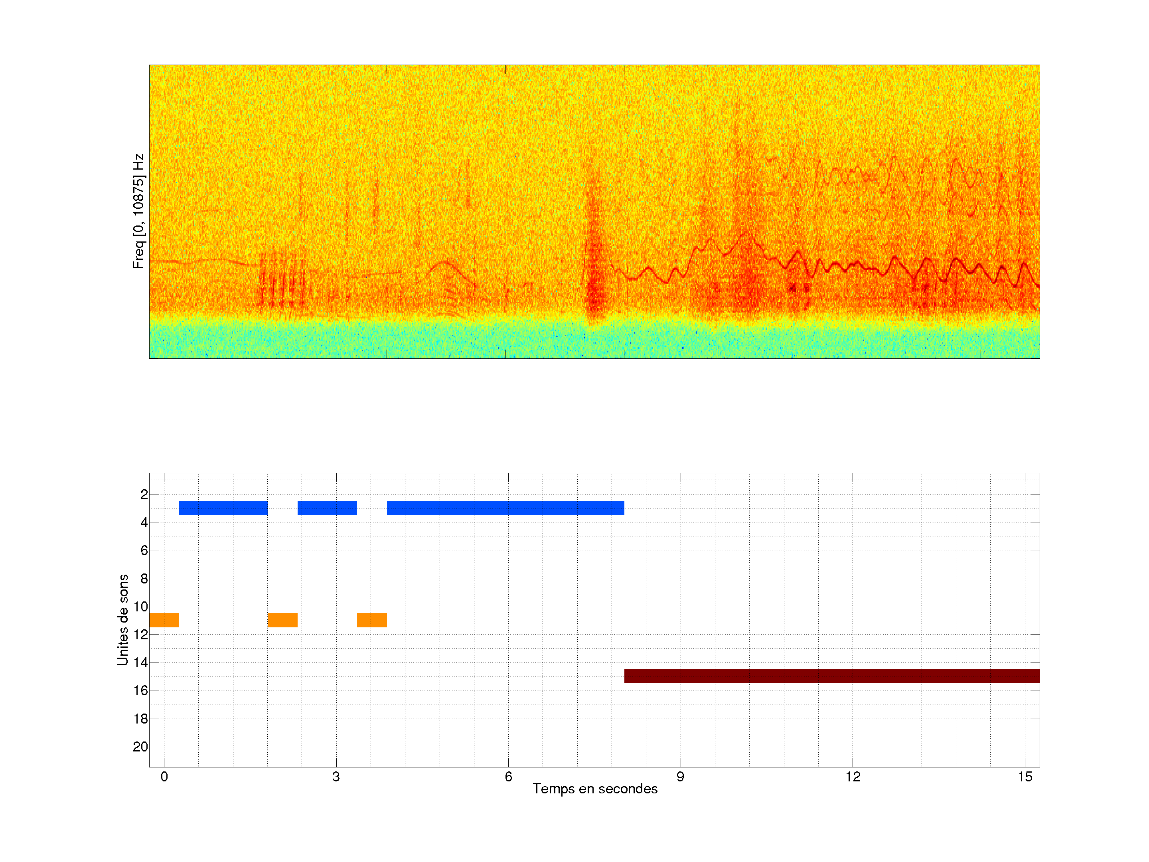Click the y-axis tick label 20
The image size is (1149, 862).
click(140, 747)
